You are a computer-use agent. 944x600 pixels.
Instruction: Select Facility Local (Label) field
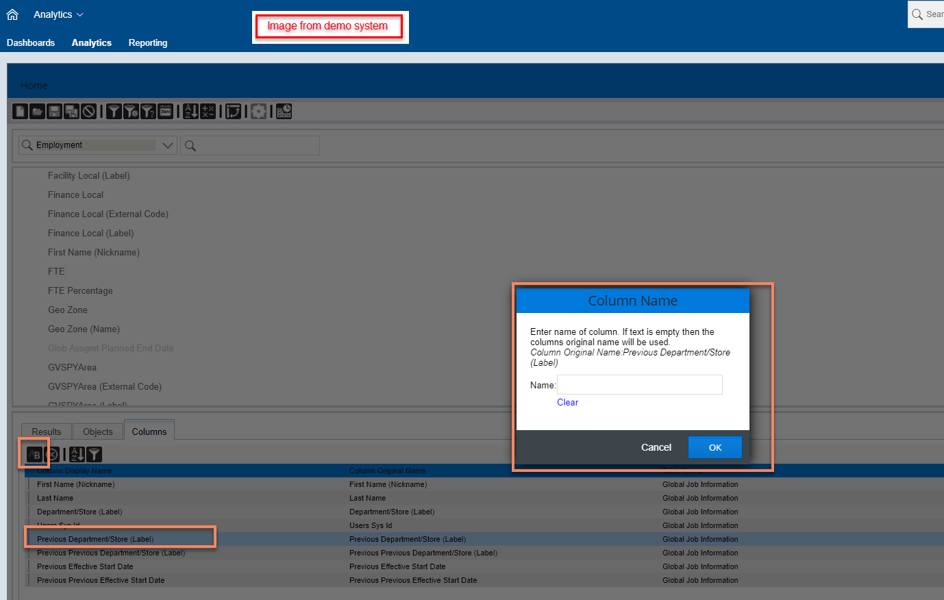(x=89, y=175)
